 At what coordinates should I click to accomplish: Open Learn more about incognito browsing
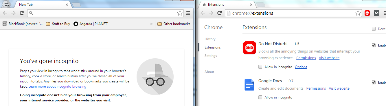(x=57, y=86)
